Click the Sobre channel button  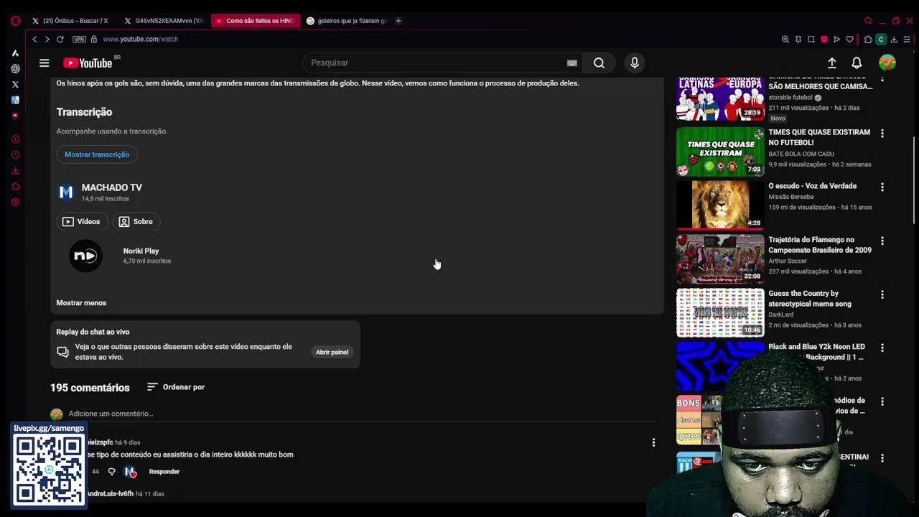pos(136,222)
